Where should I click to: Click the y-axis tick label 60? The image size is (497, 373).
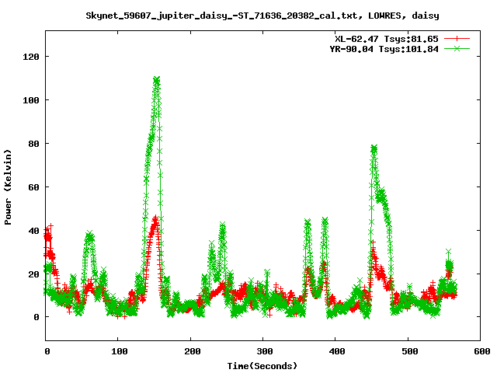point(33,187)
